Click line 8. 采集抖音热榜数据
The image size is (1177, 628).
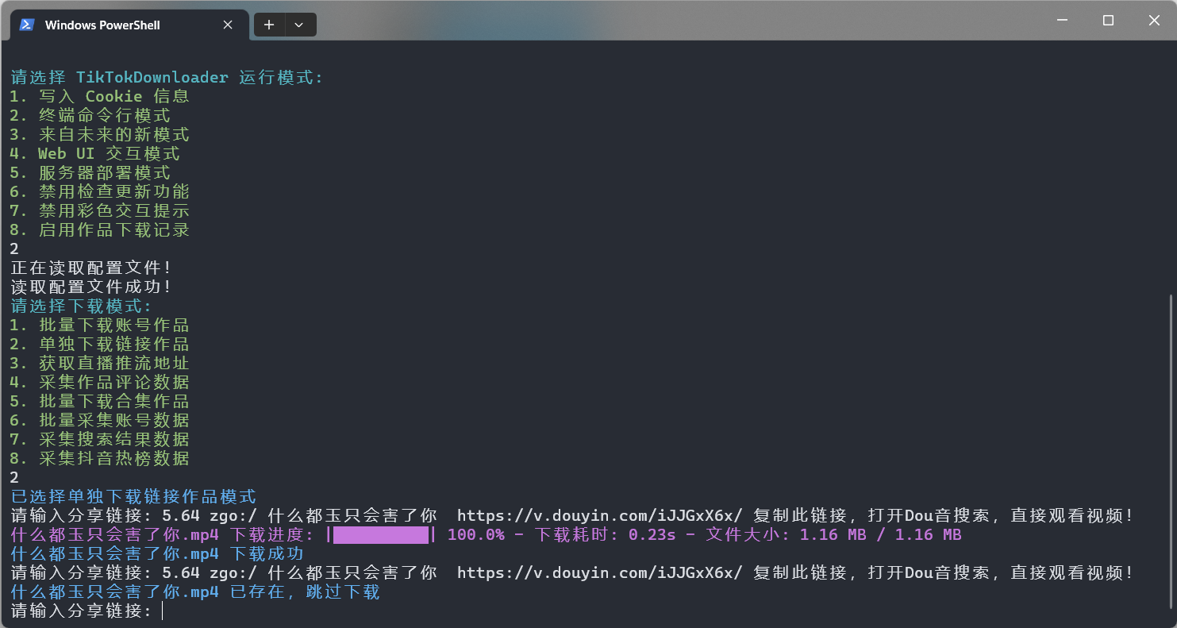pos(100,458)
